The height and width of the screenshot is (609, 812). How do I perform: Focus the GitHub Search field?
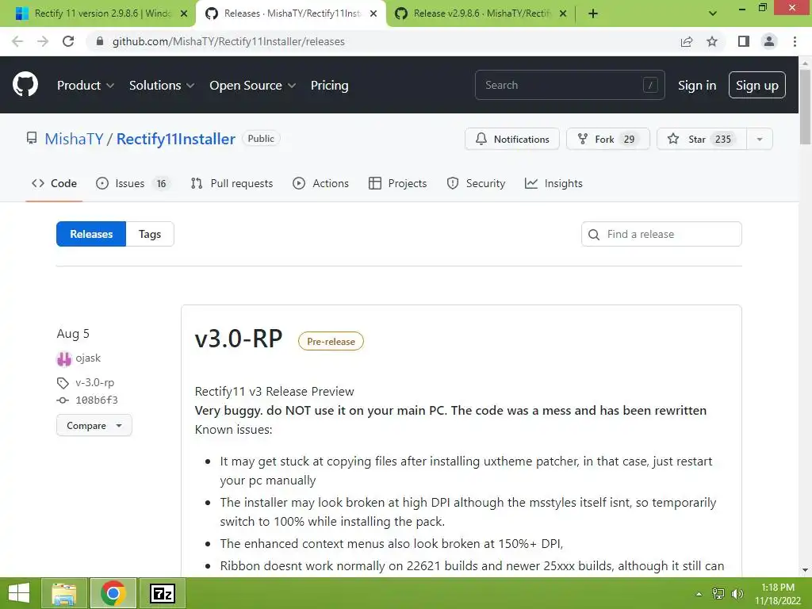pyautogui.click(x=569, y=85)
